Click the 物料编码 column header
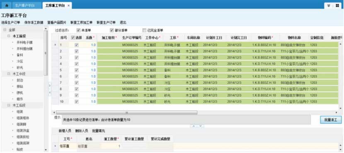 tap(265, 38)
